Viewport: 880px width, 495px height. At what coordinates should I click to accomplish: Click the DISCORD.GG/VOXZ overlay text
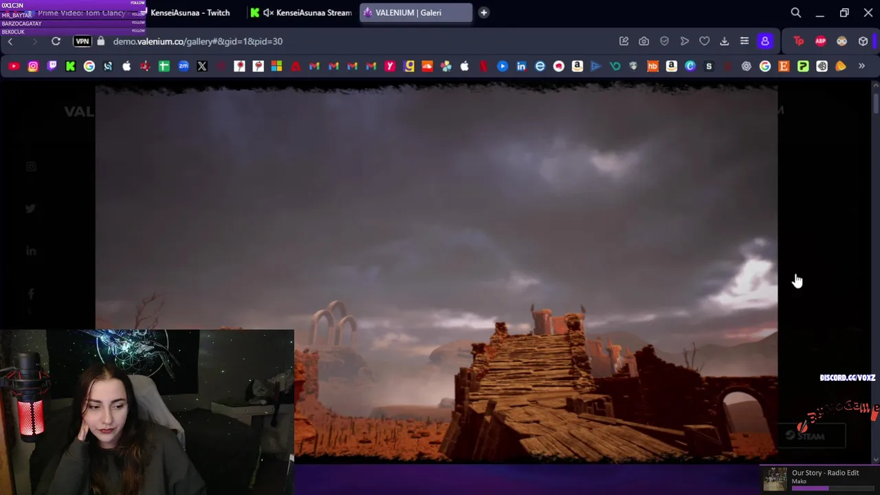[847, 378]
